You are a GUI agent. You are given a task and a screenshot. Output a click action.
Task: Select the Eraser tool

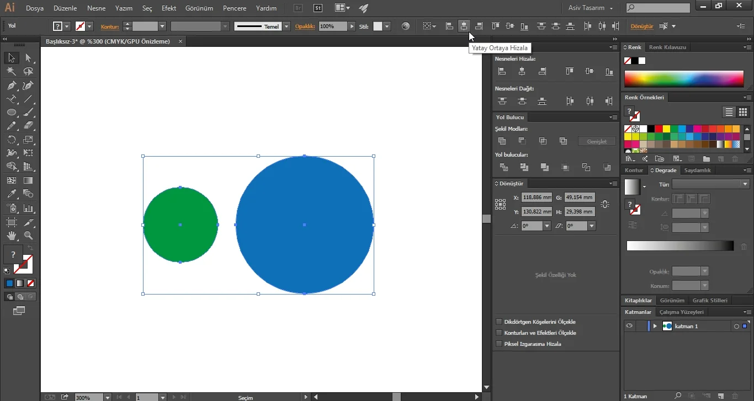(28, 126)
